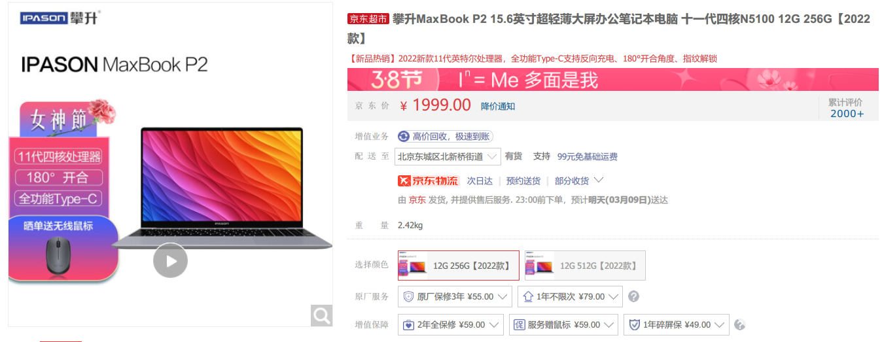Click the 累计评价 2000+ count
The height and width of the screenshot is (342, 882).
847,108
